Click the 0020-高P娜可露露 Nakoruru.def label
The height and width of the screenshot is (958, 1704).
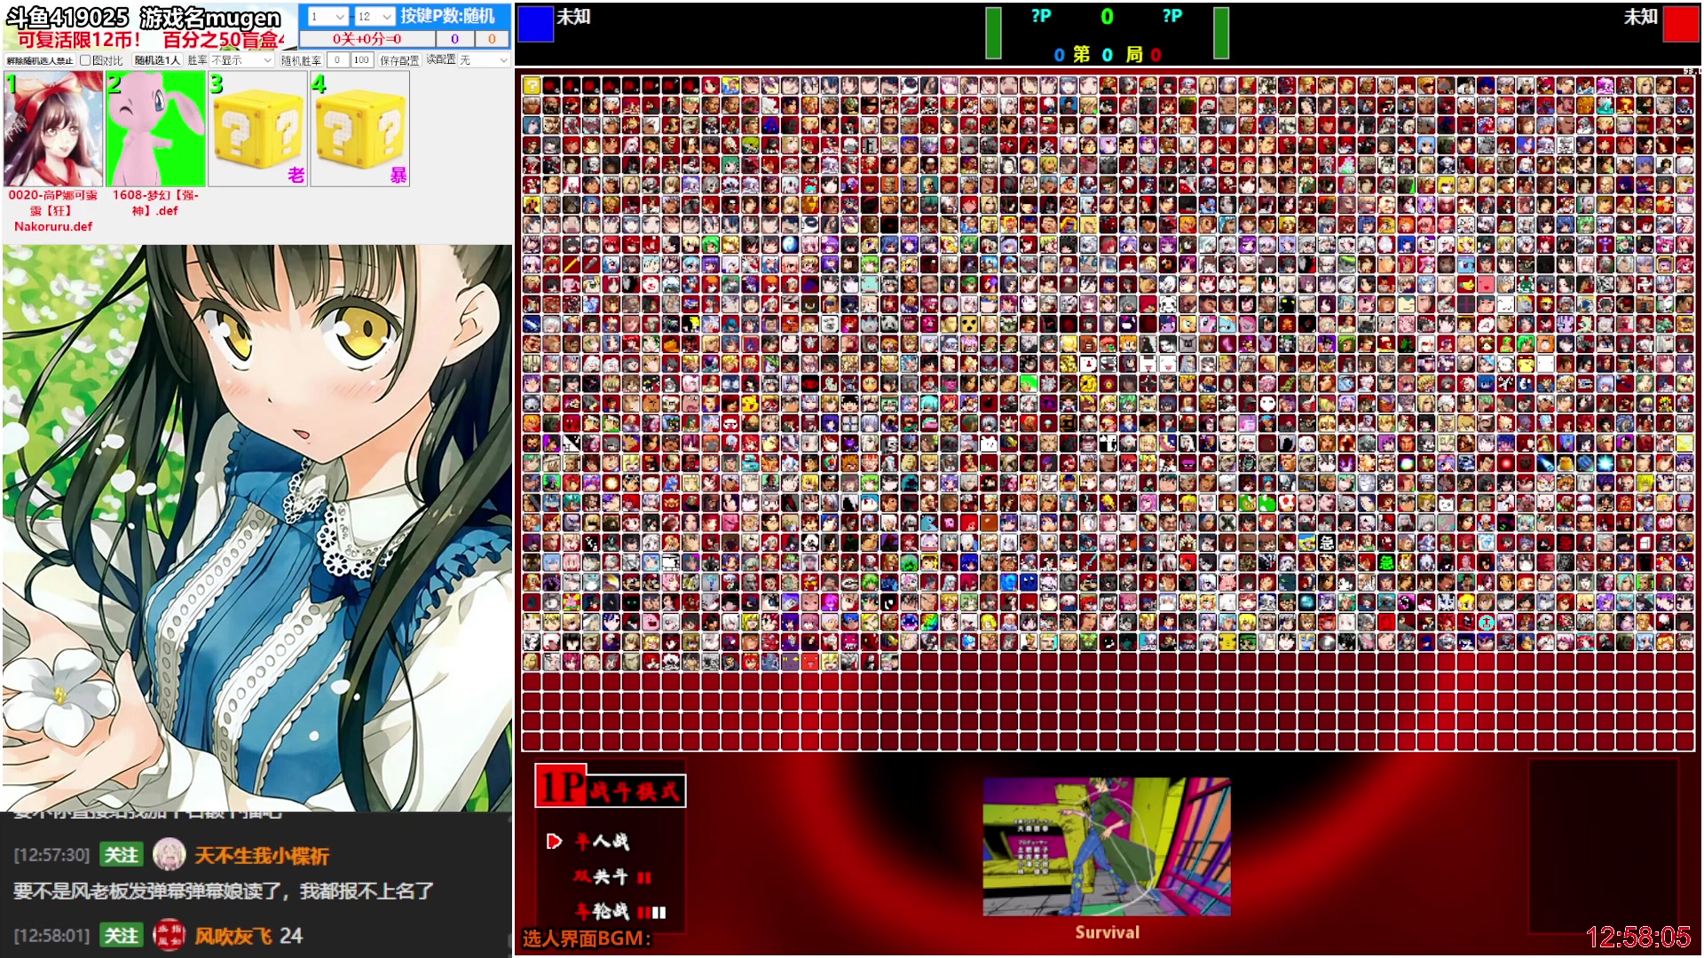(53, 210)
